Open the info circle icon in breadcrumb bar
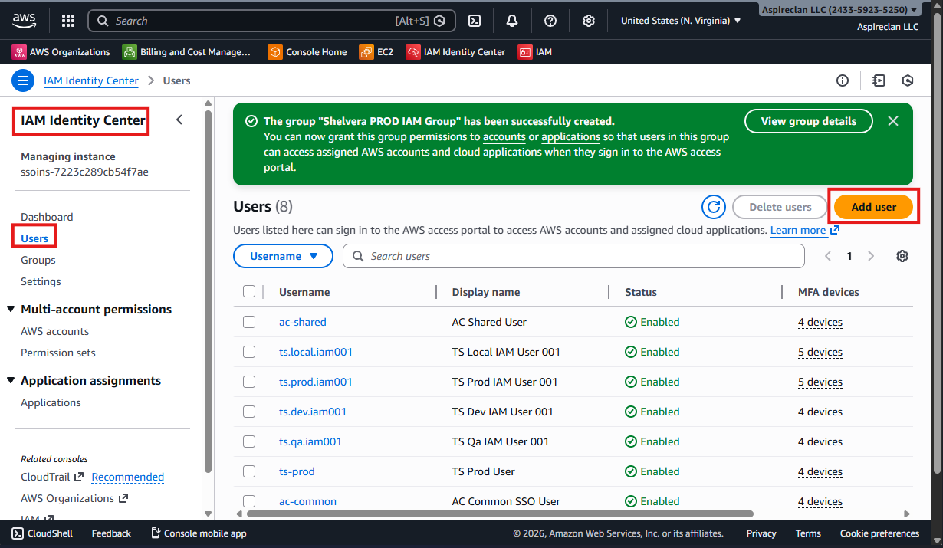Viewport: 943px width, 548px height. [843, 80]
